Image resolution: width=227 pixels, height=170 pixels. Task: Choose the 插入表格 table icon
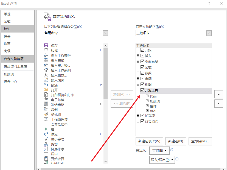tap(46, 60)
